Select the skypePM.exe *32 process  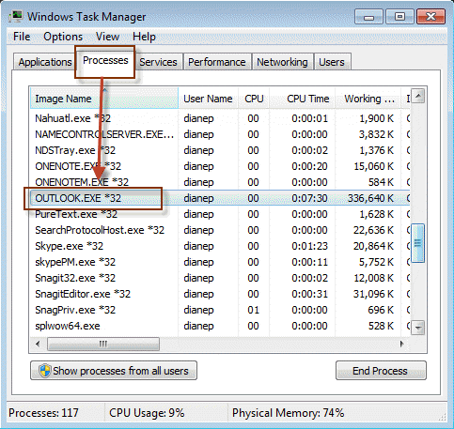point(220,262)
